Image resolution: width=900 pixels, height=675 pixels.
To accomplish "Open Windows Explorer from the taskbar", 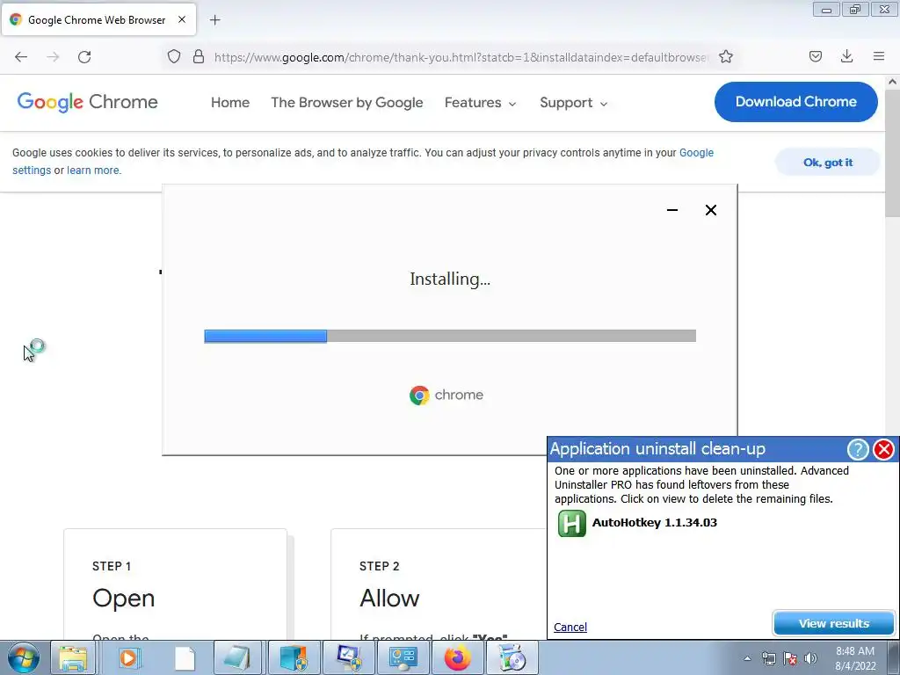I will coord(74,657).
